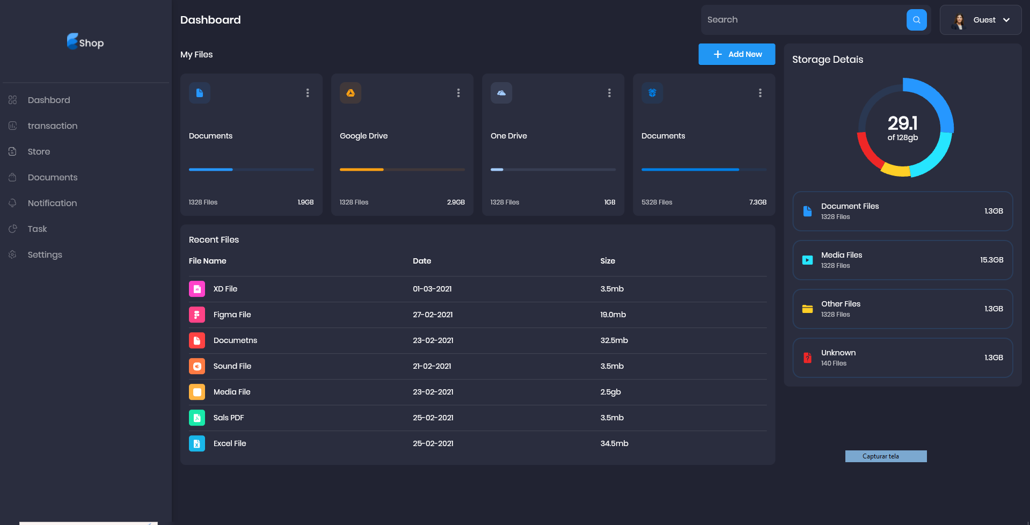Open the Google Drive icon
Viewport: 1030px width, 525px height.
(x=350, y=92)
